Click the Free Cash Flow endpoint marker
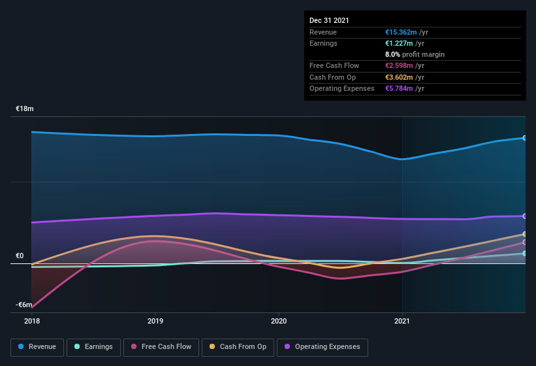Image resolution: width=536 pixels, height=366 pixels. point(524,242)
